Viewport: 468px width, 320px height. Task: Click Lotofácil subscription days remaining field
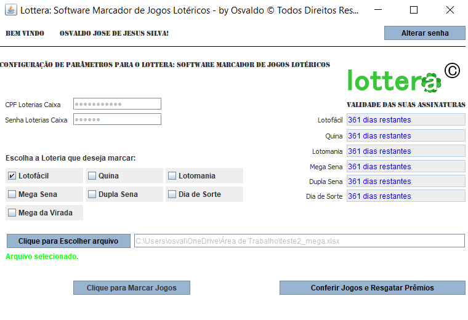coord(406,120)
